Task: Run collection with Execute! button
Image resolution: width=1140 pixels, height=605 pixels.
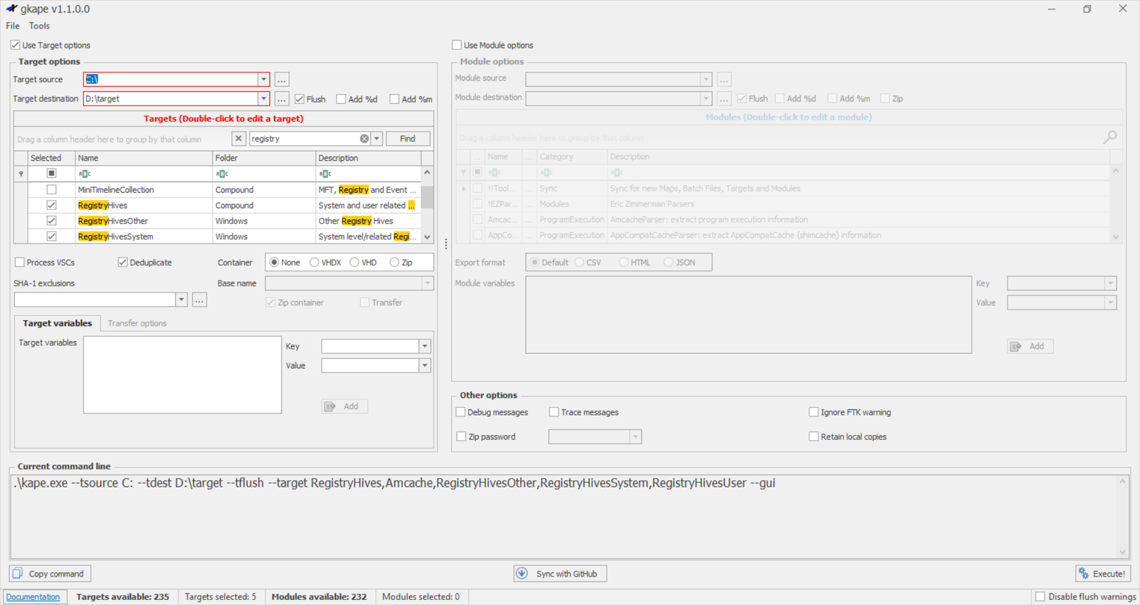Action: (x=1102, y=574)
